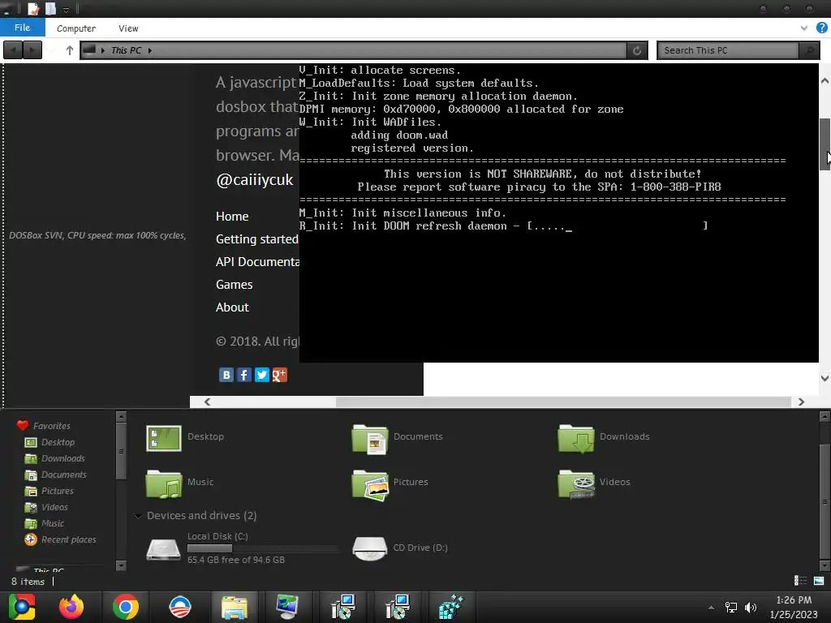Click the Properties quick access icon
This screenshot has height=623, width=831.
(33, 9)
